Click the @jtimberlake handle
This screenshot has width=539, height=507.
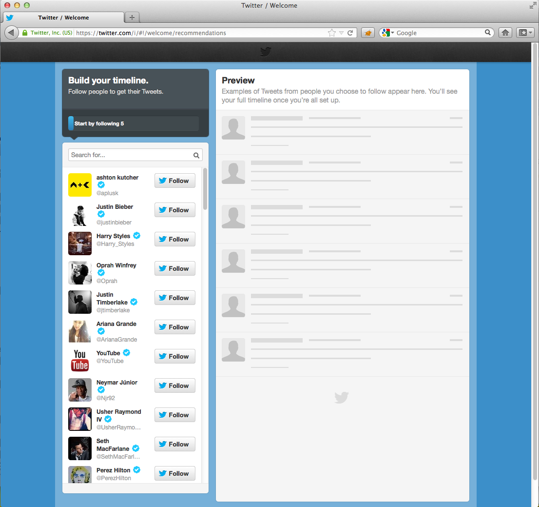113,310
